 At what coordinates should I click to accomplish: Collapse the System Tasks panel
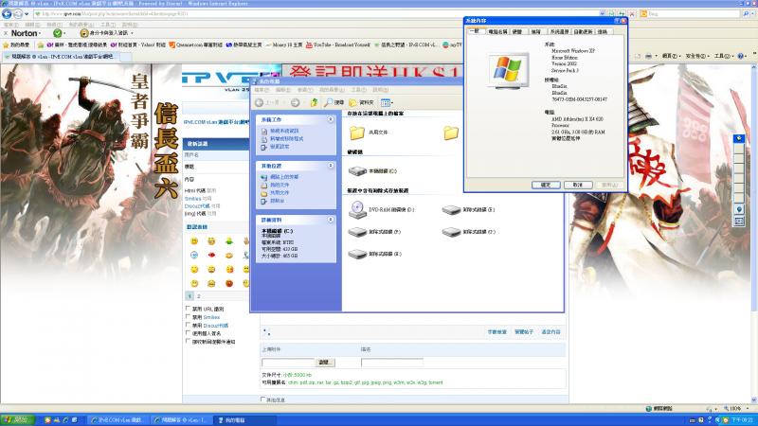[329, 120]
